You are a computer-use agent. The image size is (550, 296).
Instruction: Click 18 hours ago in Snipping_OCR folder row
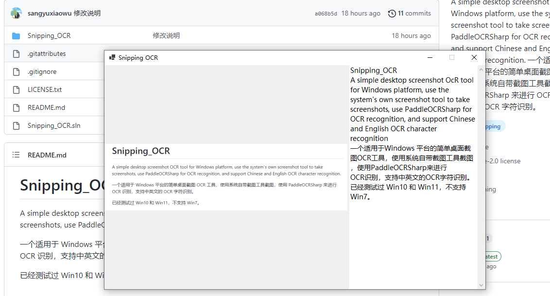pyautogui.click(x=411, y=36)
